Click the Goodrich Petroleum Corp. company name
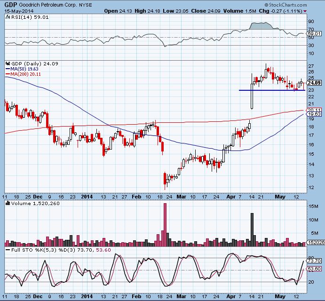 coord(48,5)
